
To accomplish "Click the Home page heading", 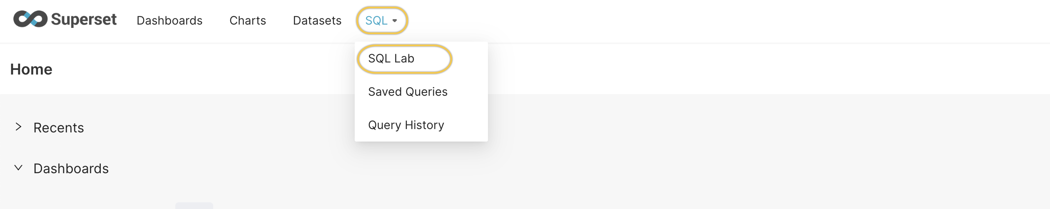I will coord(31,70).
